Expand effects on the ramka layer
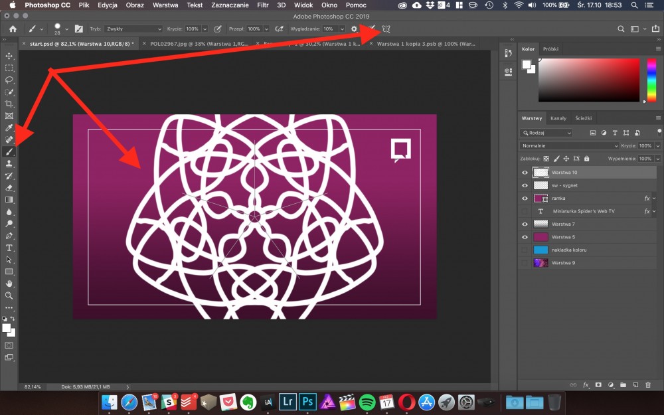 [654, 198]
